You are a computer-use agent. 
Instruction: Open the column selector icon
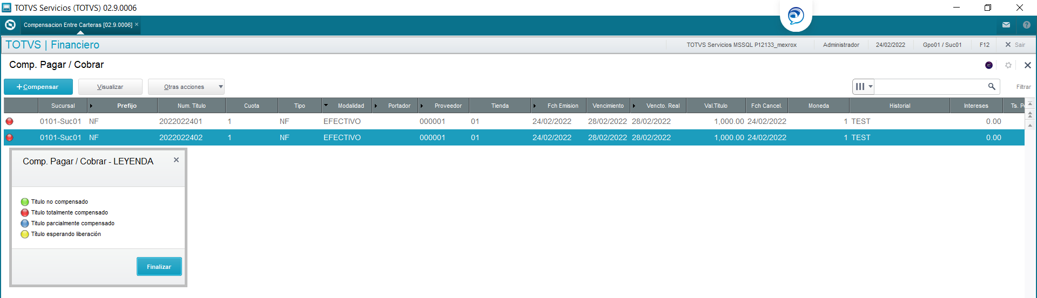[864, 86]
